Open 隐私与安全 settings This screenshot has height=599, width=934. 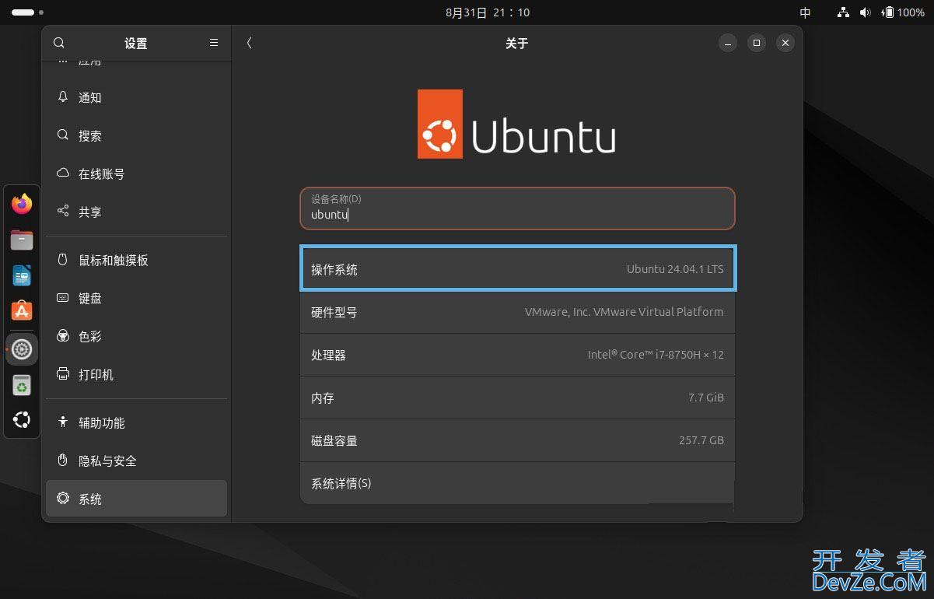(x=136, y=461)
